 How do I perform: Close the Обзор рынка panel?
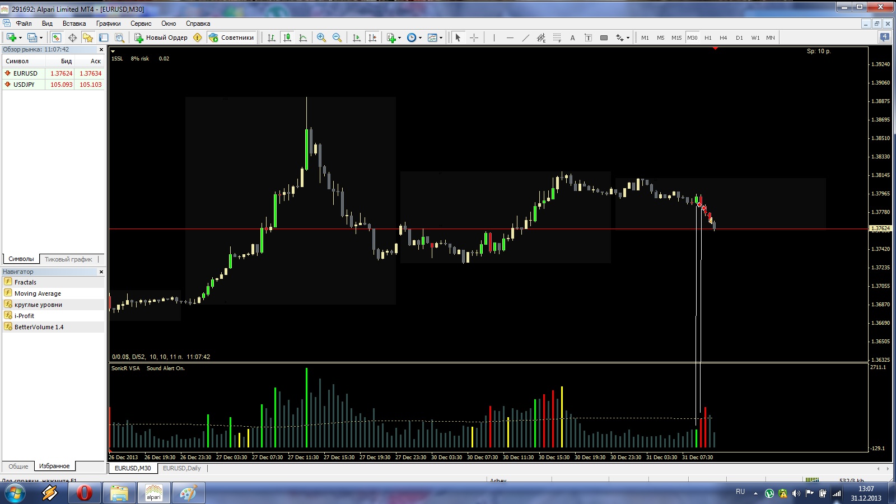coord(101,49)
